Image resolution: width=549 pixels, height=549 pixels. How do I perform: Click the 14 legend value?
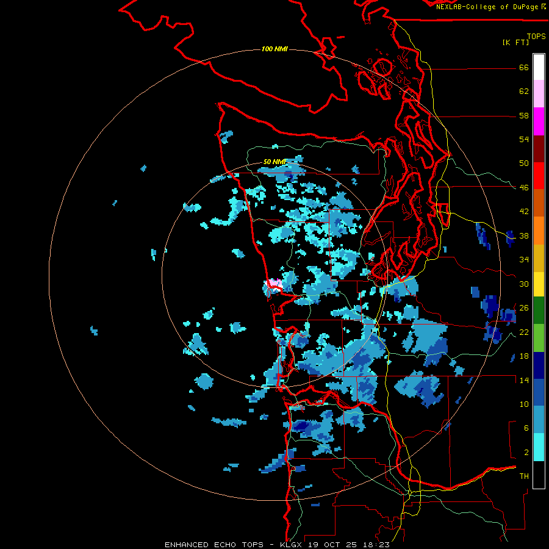pyautogui.click(x=524, y=380)
